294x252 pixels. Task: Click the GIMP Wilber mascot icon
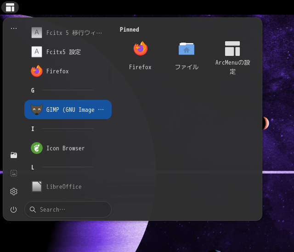point(37,110)
